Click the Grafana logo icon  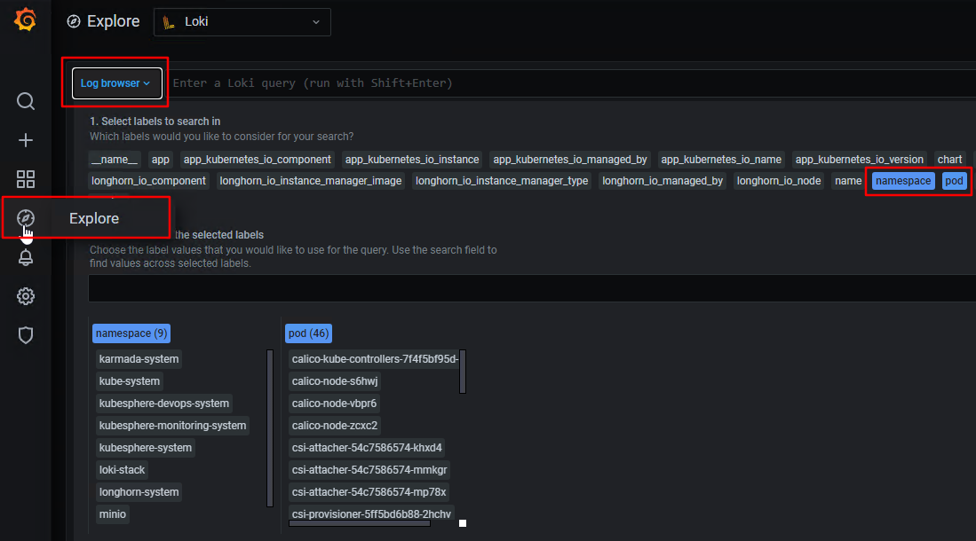tap(25, 20)
